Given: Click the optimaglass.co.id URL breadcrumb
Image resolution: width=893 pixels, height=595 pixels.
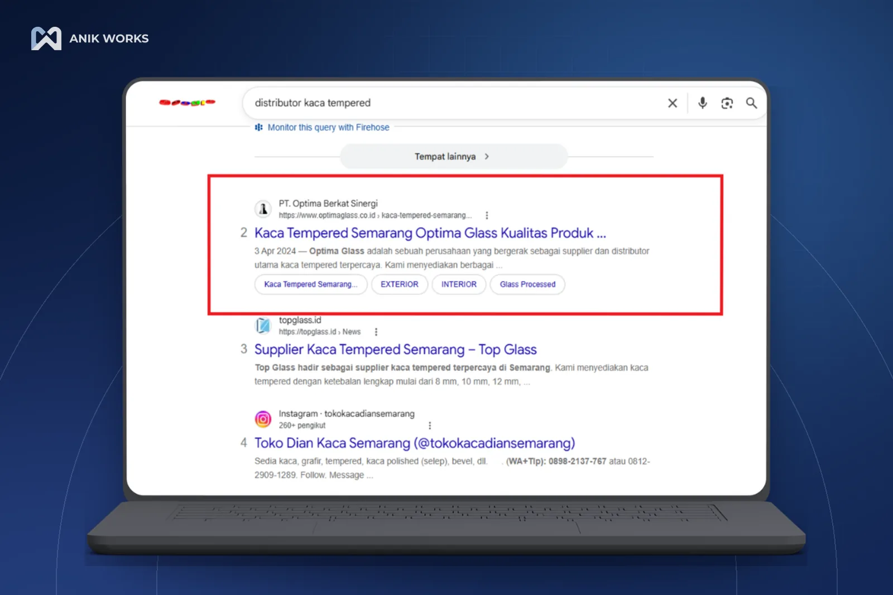Looking at the screenshot, I should click(x=375, y=215).
